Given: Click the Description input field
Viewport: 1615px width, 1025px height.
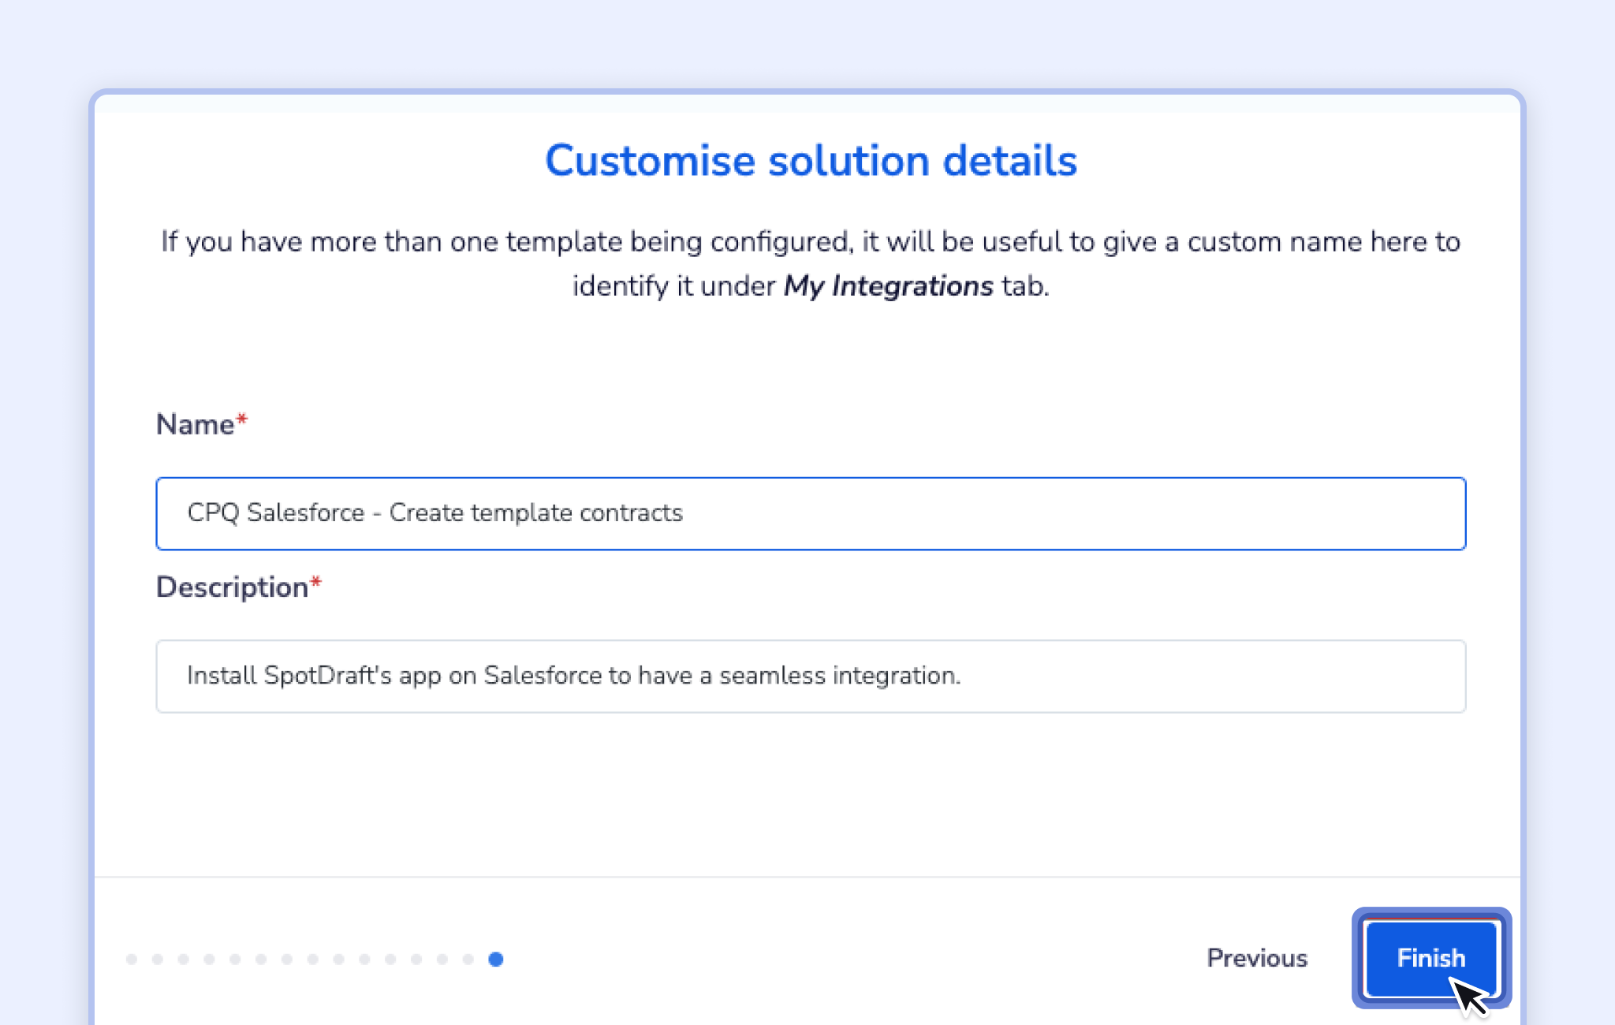Looking at the screenshot, I should 811,676.
